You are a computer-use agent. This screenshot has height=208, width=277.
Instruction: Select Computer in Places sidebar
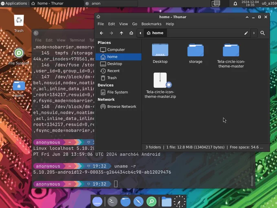pos(119,50)
